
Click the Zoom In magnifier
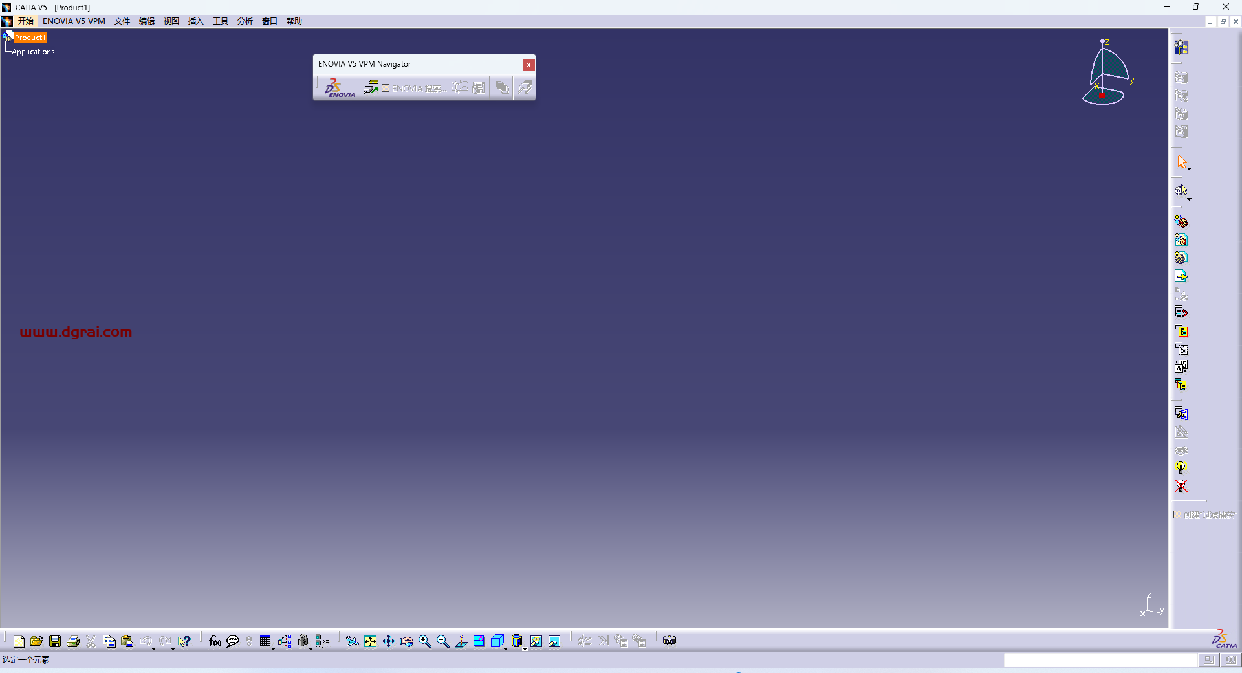point(425,641)
